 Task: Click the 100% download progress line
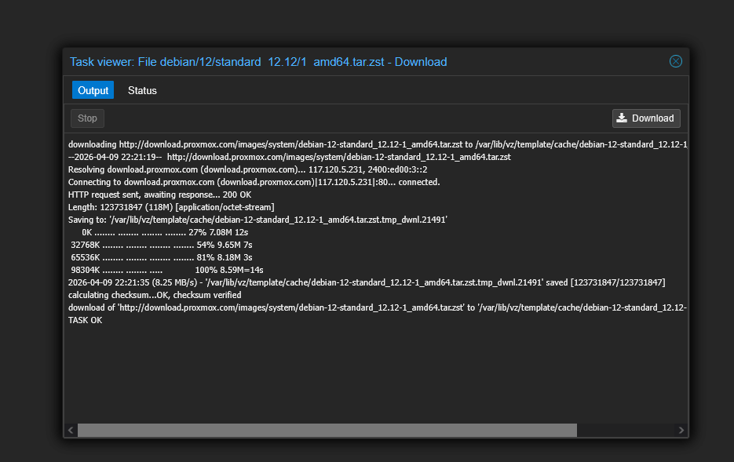point(166,270)
